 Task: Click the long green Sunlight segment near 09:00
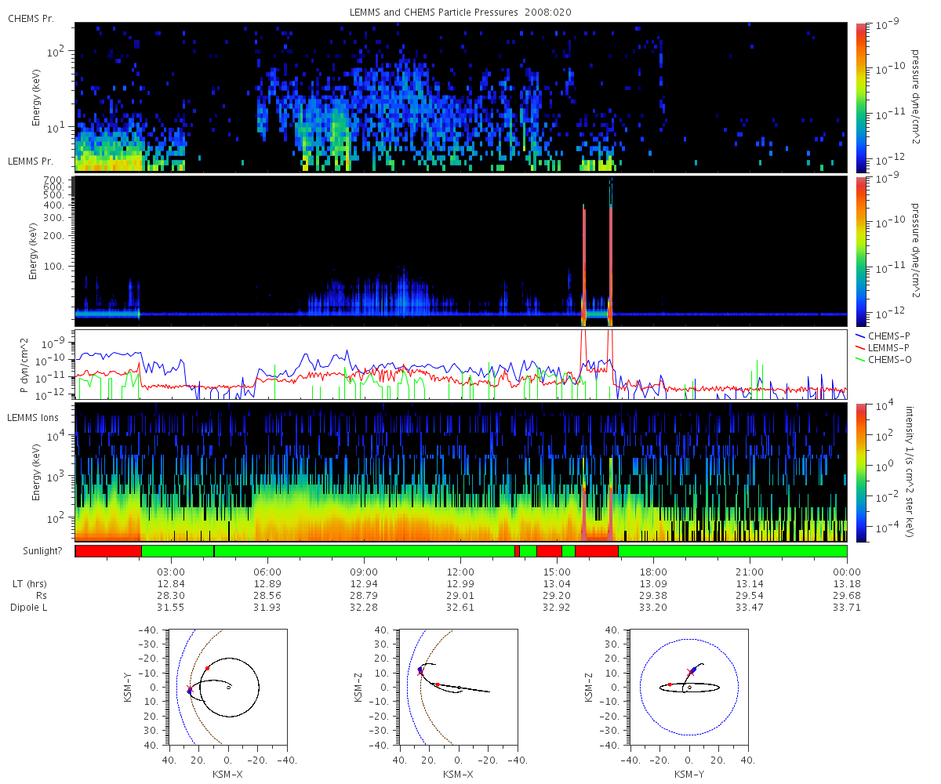click(x=364, y=551)
